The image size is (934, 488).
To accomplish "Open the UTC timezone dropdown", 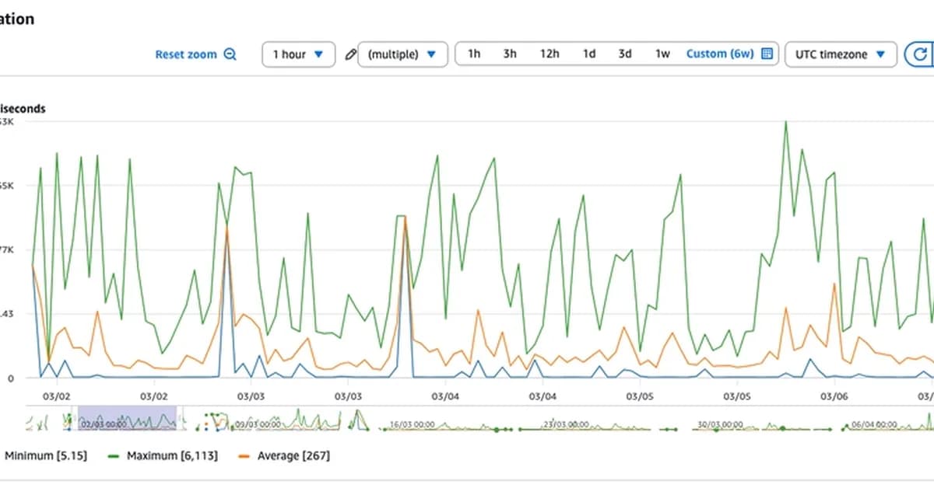I will tap(841, 54).
